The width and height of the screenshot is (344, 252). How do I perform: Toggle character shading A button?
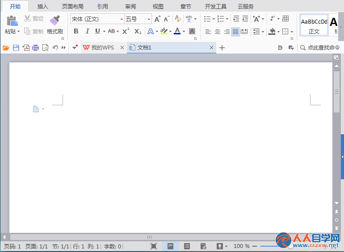192,32
